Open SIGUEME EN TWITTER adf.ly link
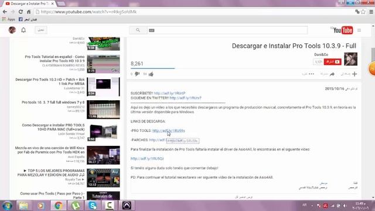This screenshot has width=375, height=211. (185, 98)
